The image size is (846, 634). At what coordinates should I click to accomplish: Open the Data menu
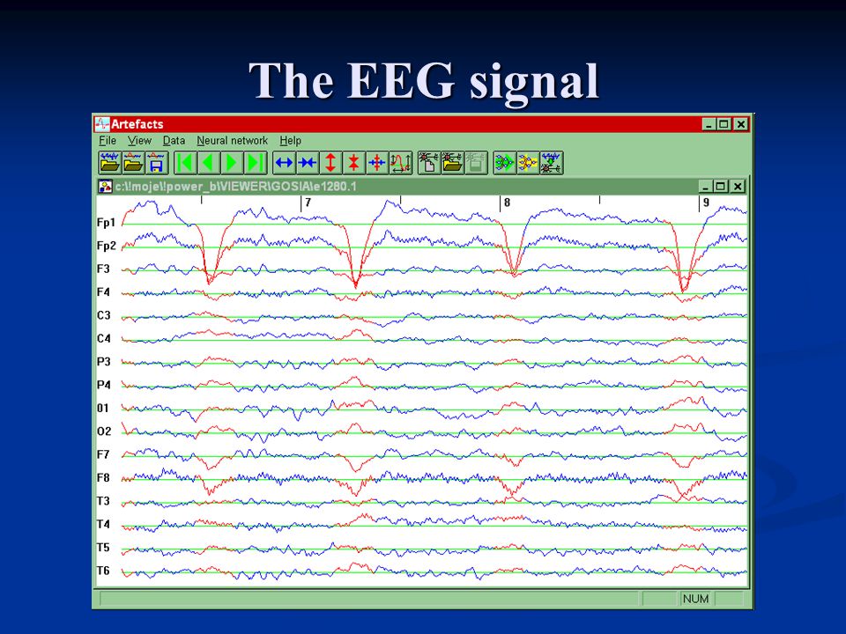(x=174, y=141)
